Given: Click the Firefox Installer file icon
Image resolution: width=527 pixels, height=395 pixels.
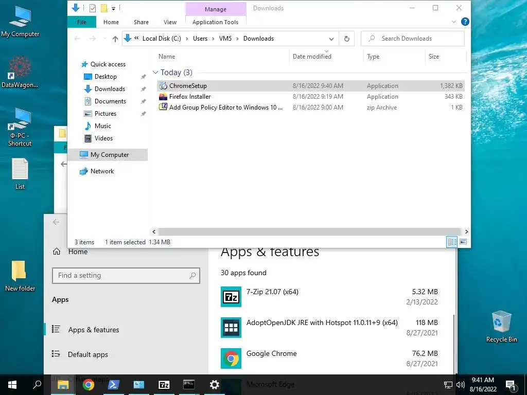Looking at the screenshot, I should pos(163,96).
